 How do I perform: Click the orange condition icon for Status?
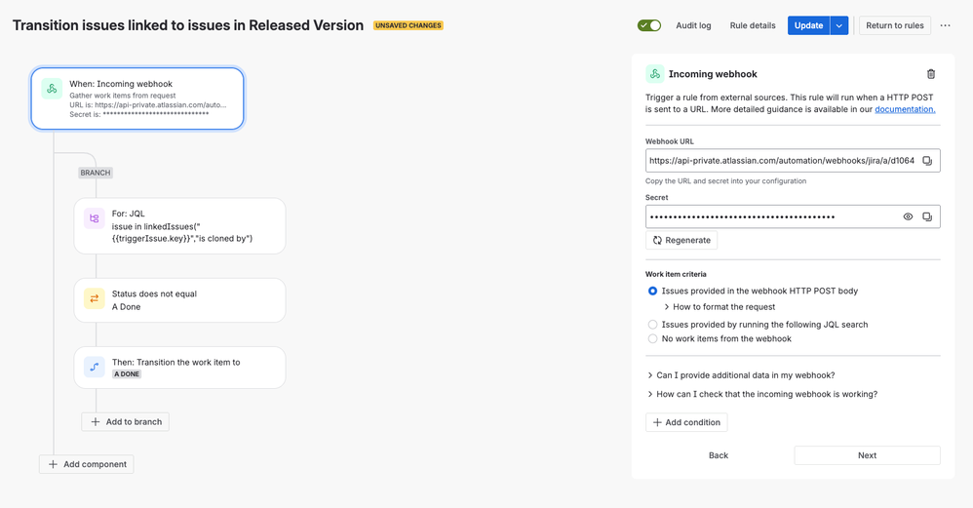tap(95, 298)
